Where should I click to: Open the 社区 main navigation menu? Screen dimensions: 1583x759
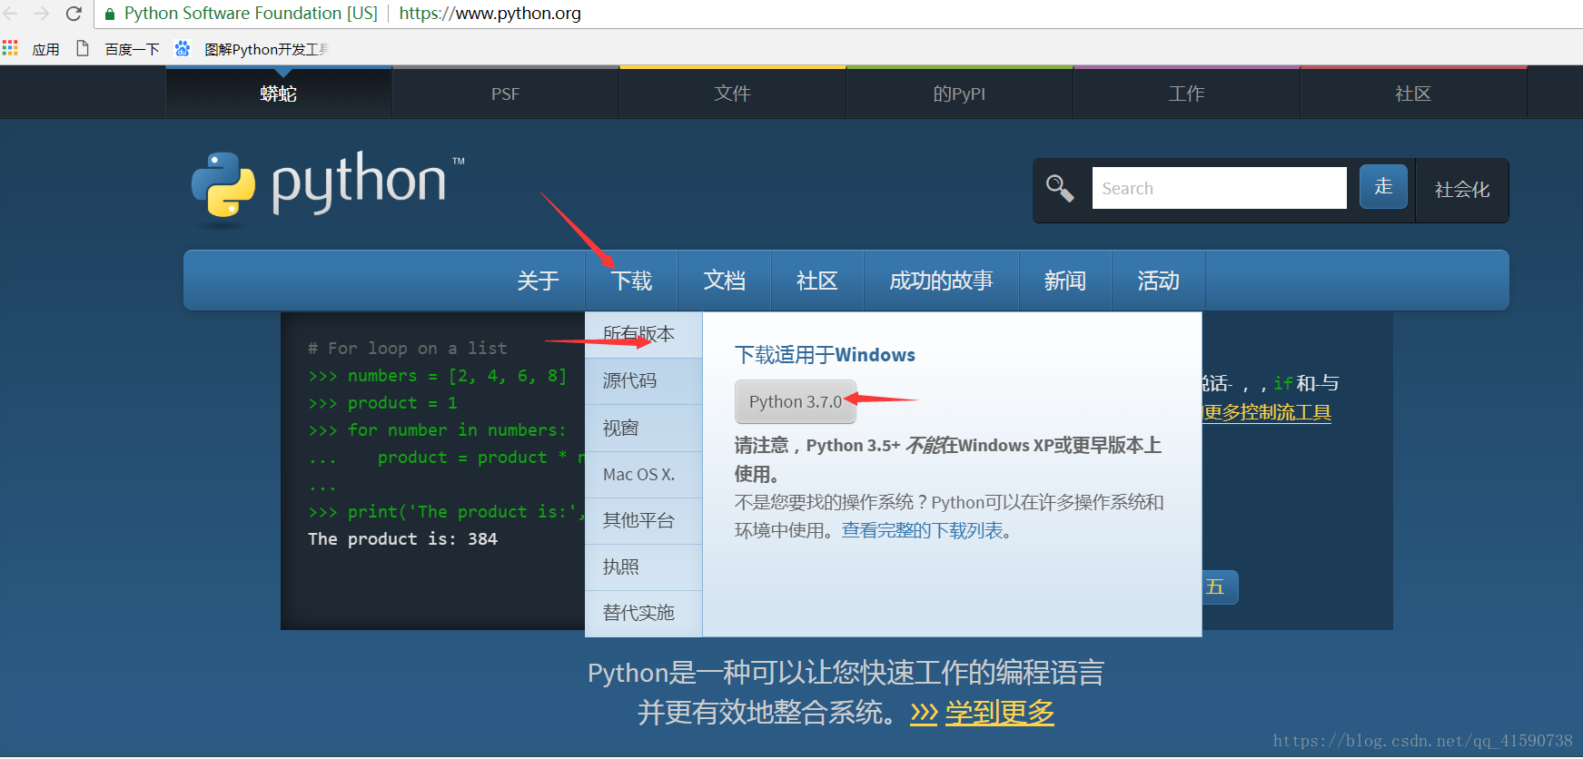(x=817, y=281)
